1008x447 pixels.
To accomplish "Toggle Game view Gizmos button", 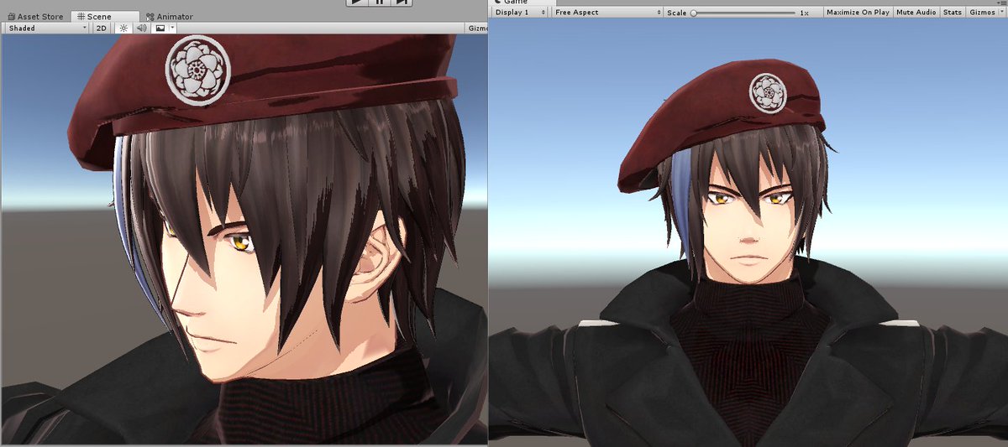I will 981,13.
